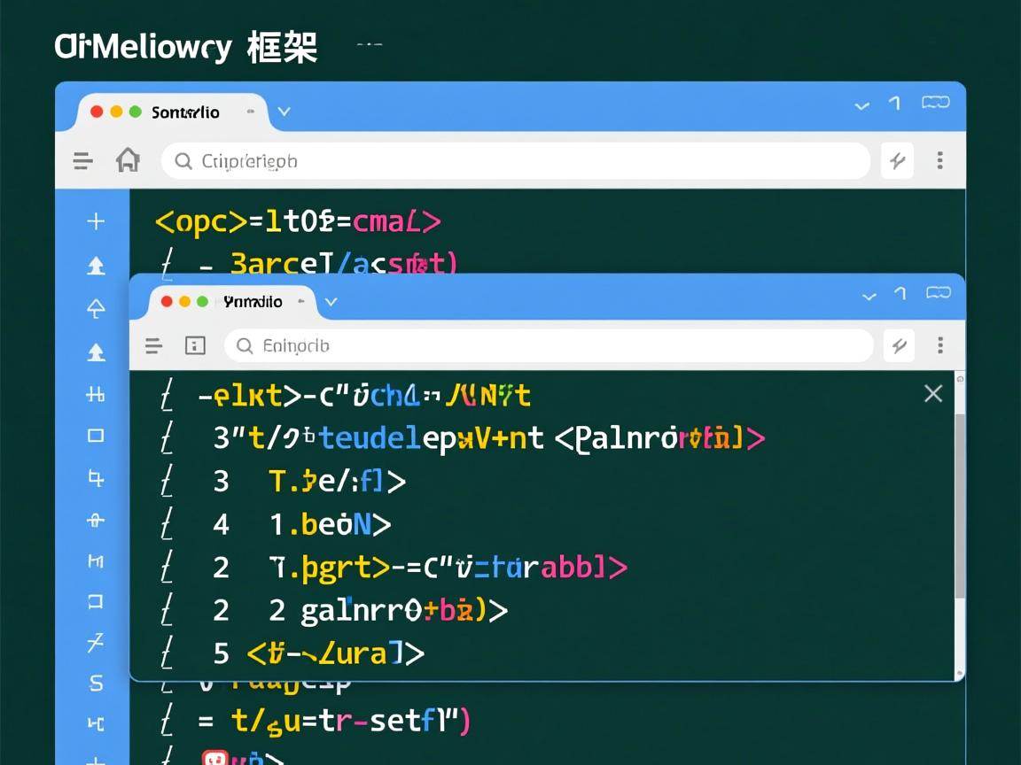This screenshot has width=1021, height=765.
Task: Open the chevron beside the Ynnndilo tab
Action: [331, 301]
